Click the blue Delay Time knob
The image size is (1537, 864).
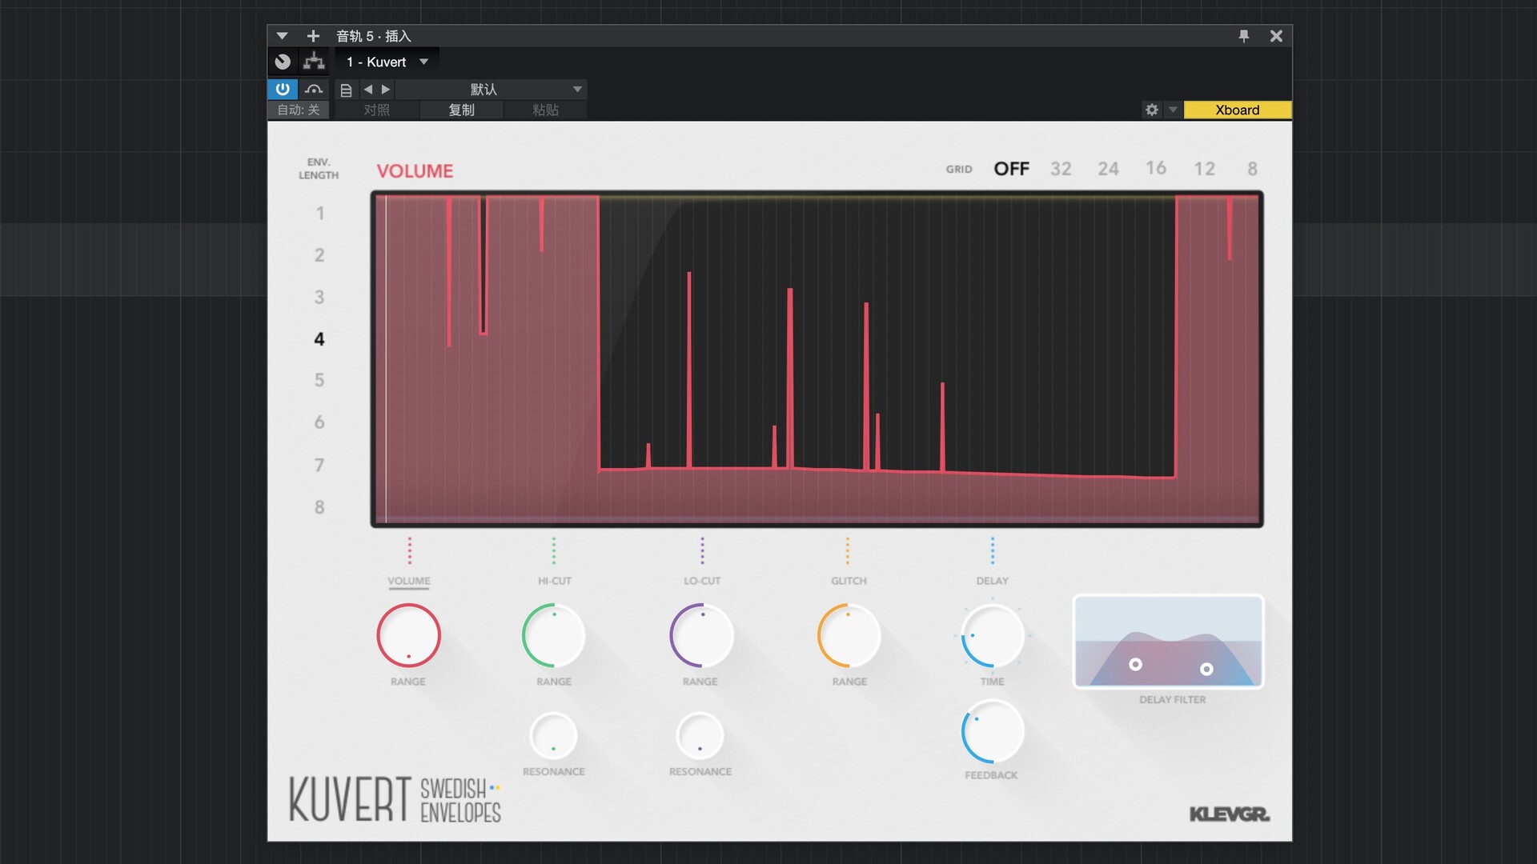click(x=993, y=636)
